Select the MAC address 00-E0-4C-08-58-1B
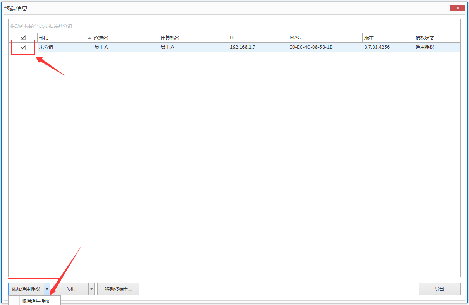This screenshot has width=469, height=305. 311,47
